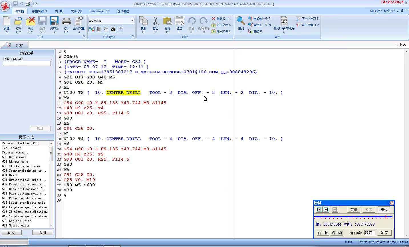This screenshot has height=247, width=409.
Task: Click 追加文件 append file
Action: click(x=221, y=25)
